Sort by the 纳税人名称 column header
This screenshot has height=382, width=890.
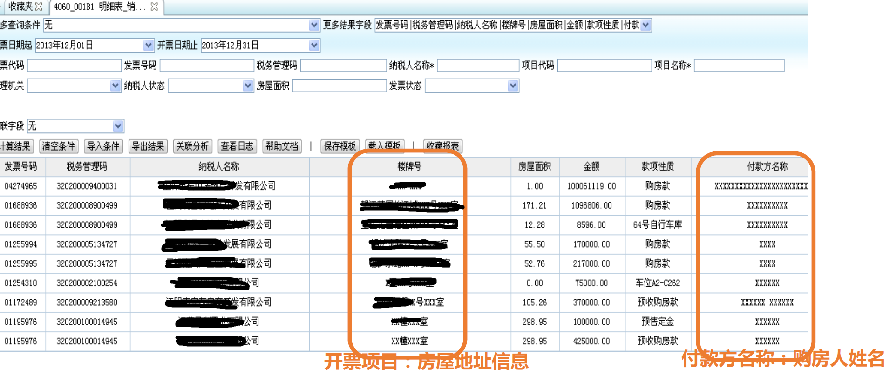[x=219, y=166]
